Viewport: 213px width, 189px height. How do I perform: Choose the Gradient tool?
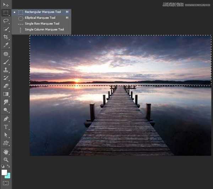pyautogui.click(x=6, y=94)
